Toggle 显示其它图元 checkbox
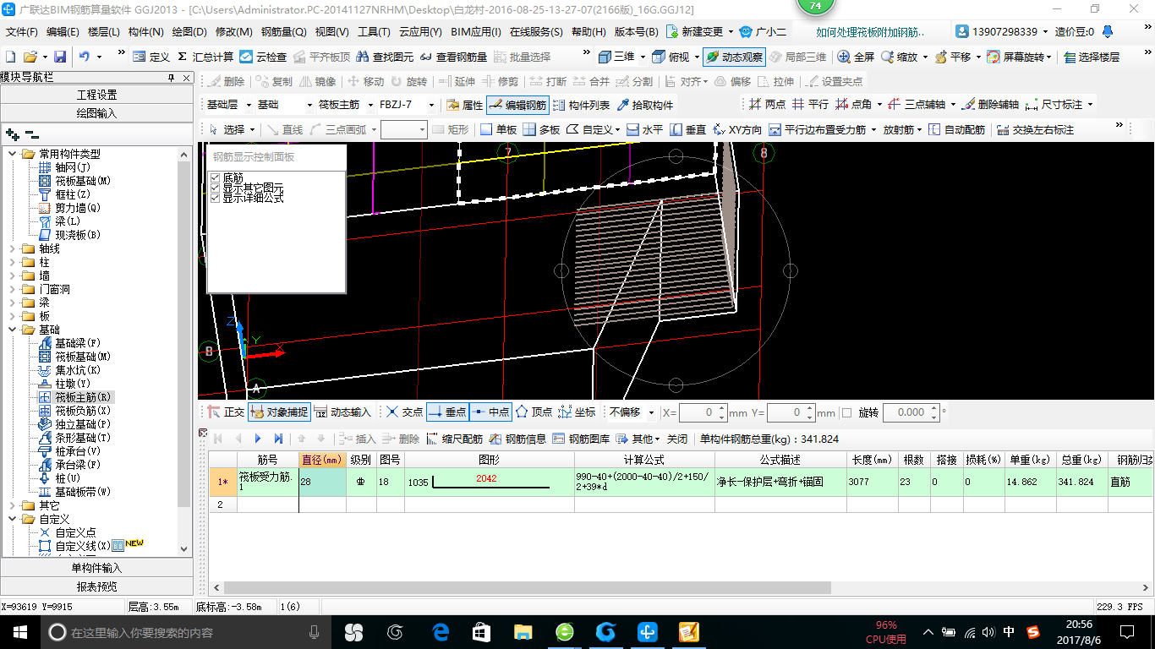The image size is (1155, 649). coord(215,188)
